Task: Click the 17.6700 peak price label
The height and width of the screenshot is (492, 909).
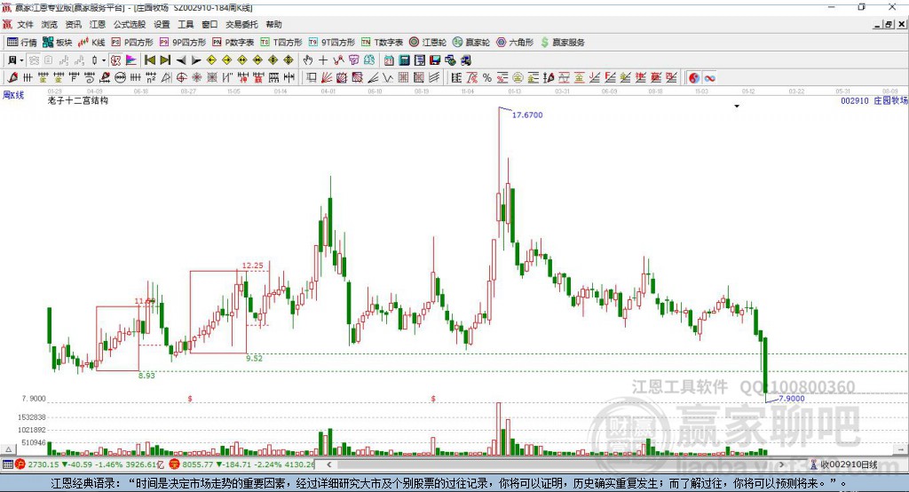Action: pos(527,115)
